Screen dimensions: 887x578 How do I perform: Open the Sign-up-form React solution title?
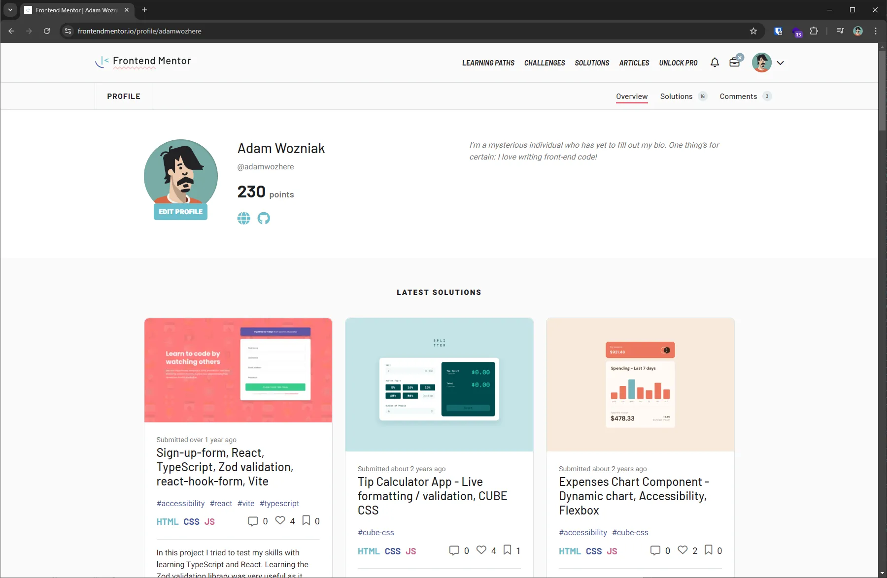click(225, 467)
